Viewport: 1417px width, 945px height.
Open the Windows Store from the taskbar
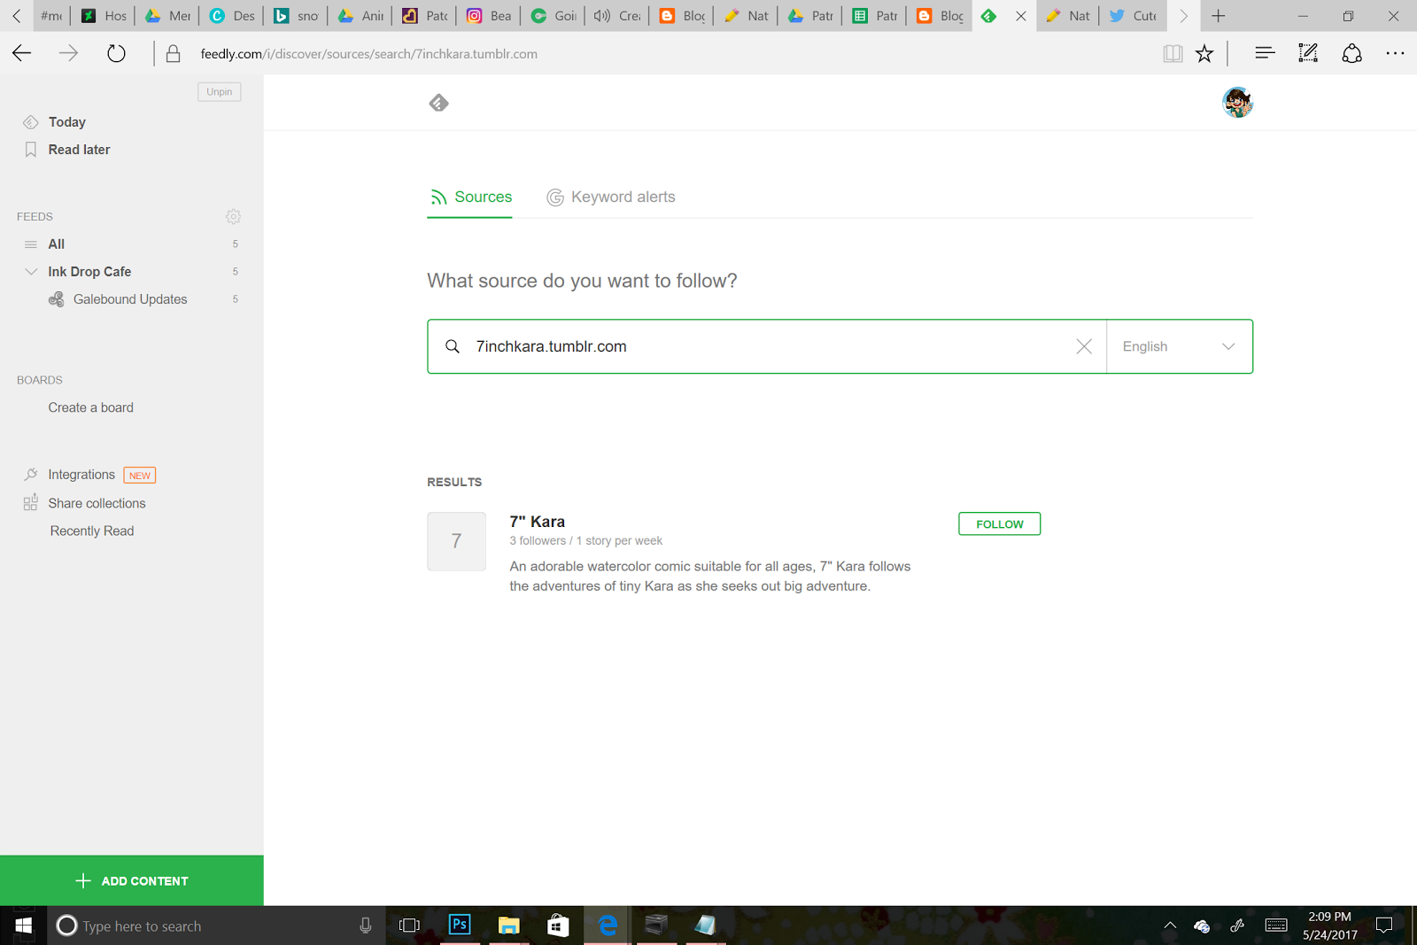(558, 926)
